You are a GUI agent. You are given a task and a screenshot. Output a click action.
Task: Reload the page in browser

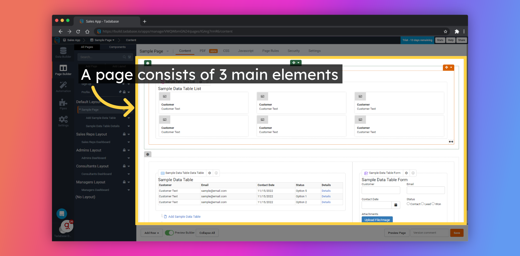78,32
